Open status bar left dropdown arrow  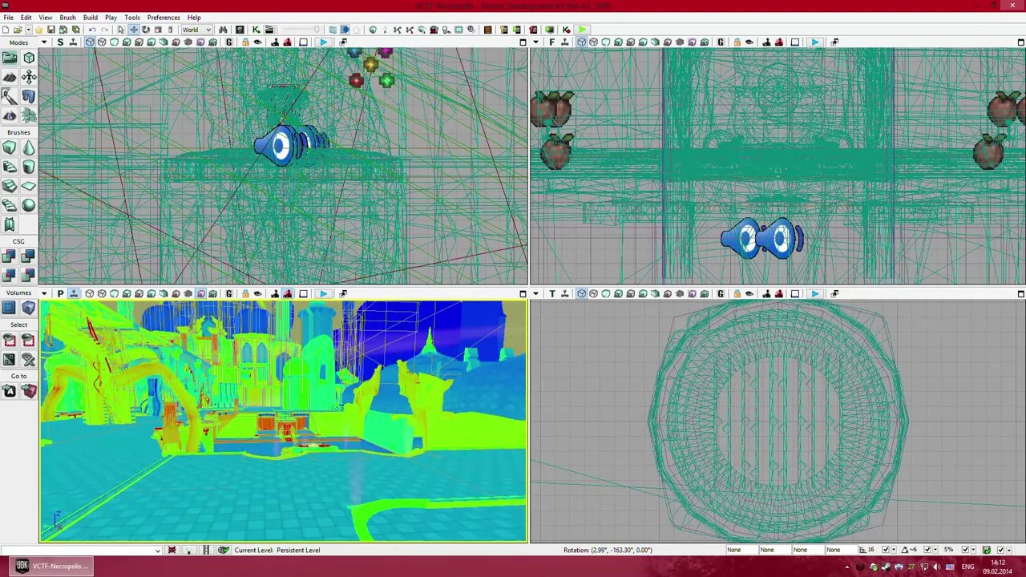157,550
